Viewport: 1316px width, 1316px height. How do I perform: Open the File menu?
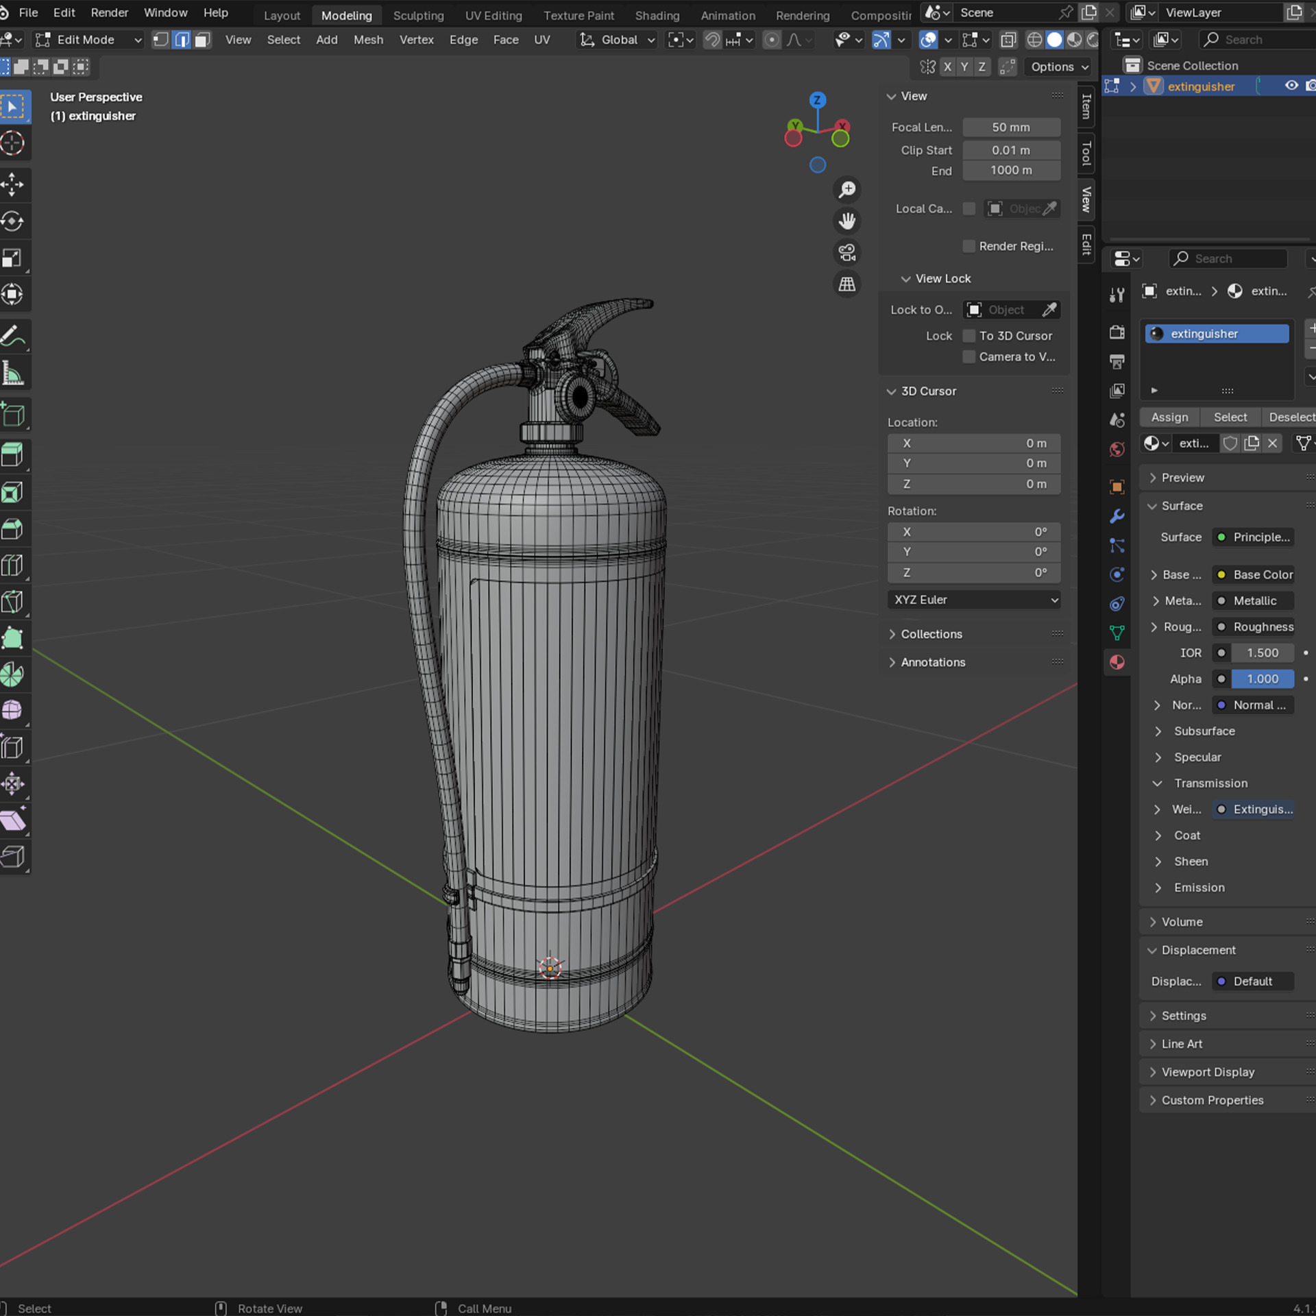pos(28,12)
